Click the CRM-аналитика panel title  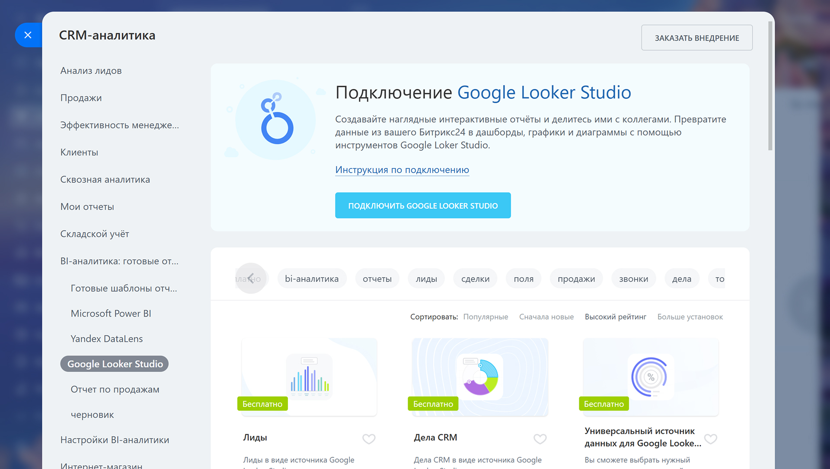[x=107, y=35]
